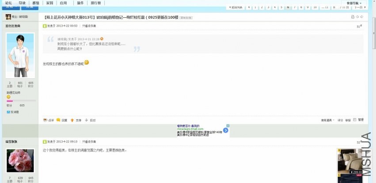Click 只看该作者 on the 00:53 post
376x183 pixels.
coord(89,26)
